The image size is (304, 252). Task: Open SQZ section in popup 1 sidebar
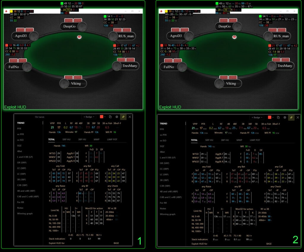pos(19,146)
